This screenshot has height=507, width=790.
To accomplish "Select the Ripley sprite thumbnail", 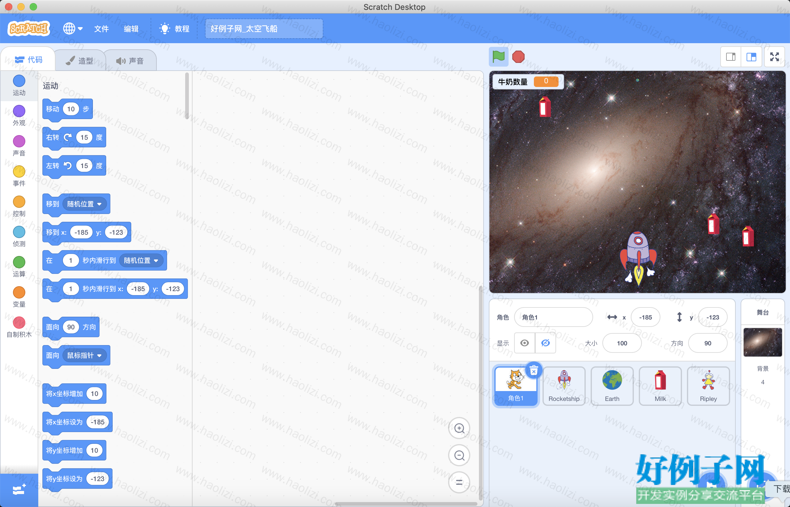I will [708, 386].
